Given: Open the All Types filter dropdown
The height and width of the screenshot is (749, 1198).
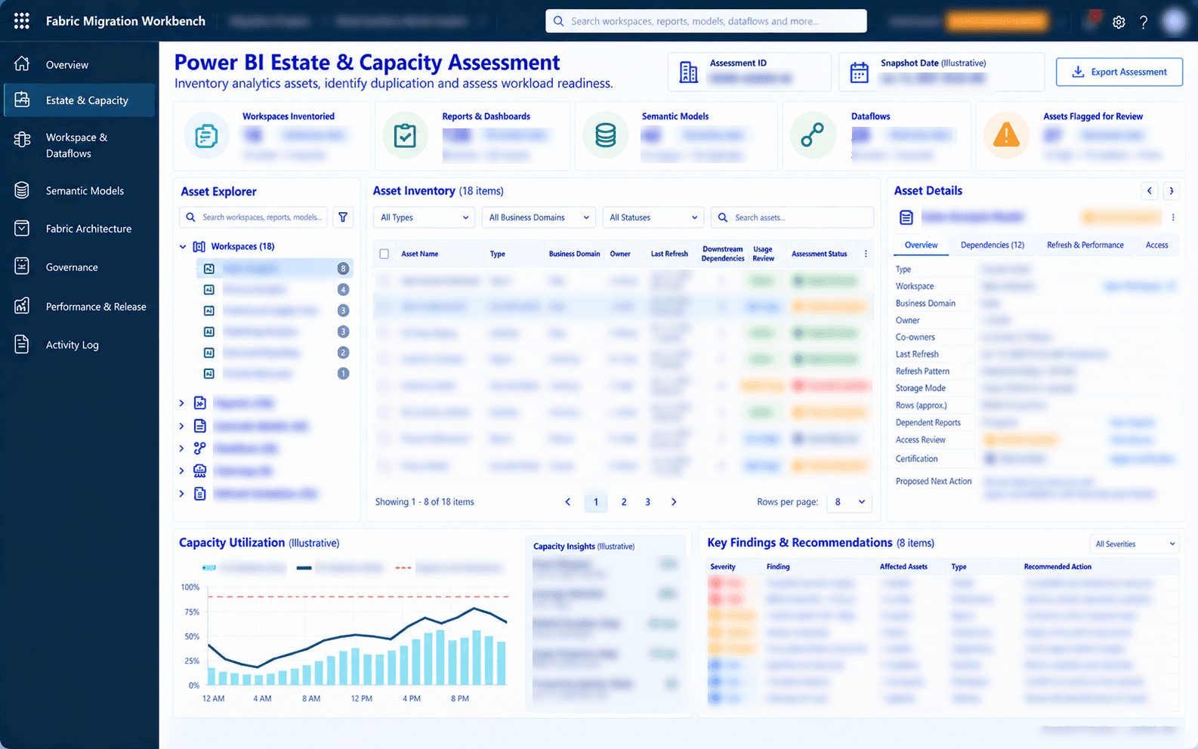Looking at the screenshot, I should click(425, 217).
